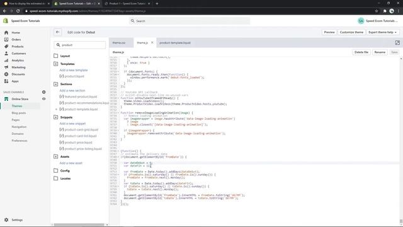Open Pages submenu item
Viewport: 403px width, 227px height.
[x=15, y=120]
